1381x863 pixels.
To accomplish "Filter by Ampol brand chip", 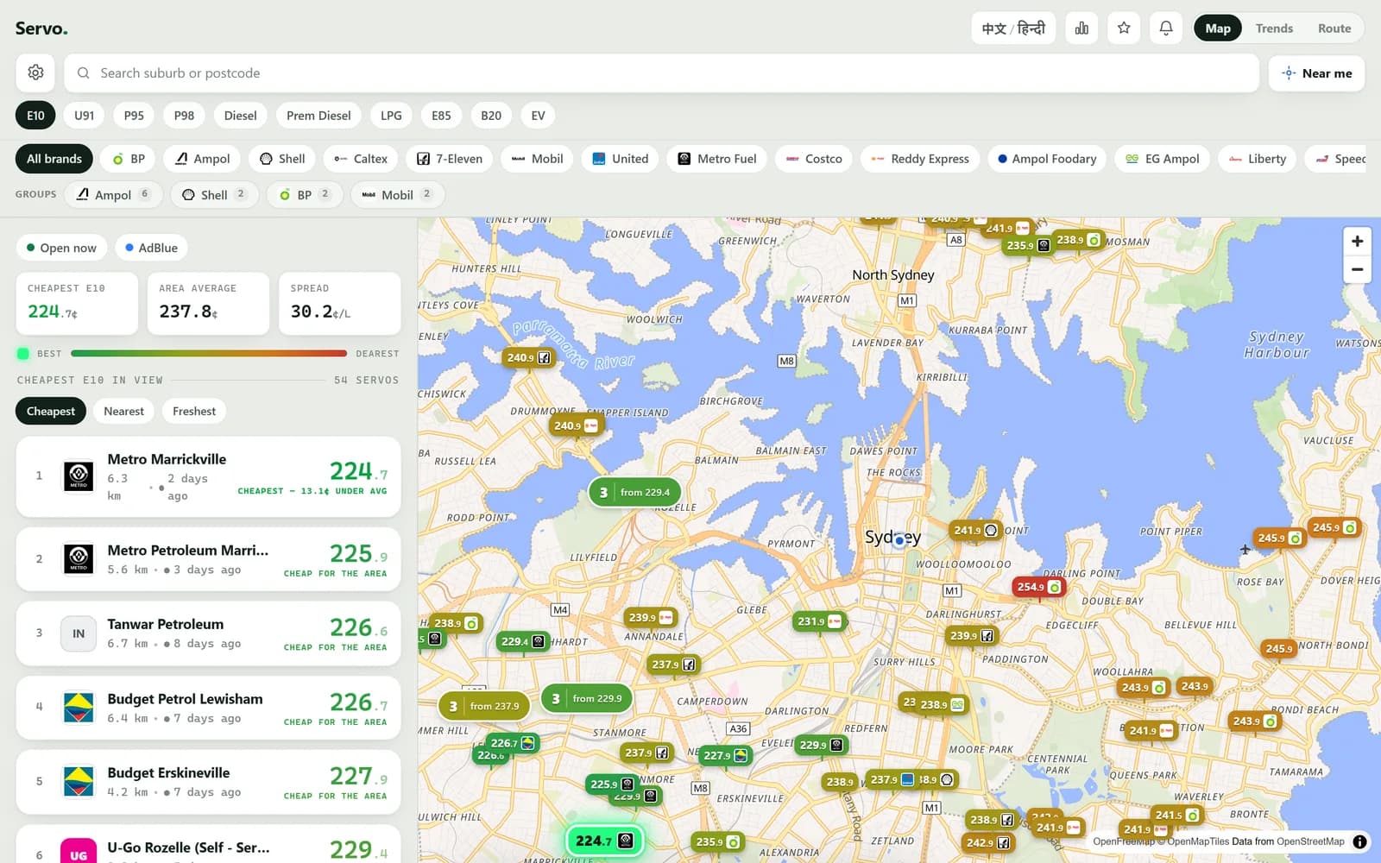I will (x=202, y=159).
